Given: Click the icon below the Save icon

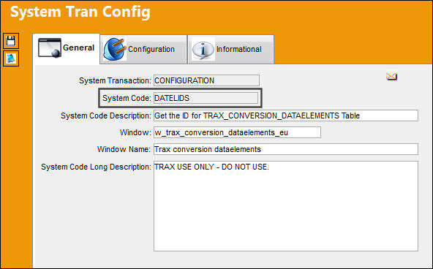Looking at the screenshot, I should pos(11,58).
